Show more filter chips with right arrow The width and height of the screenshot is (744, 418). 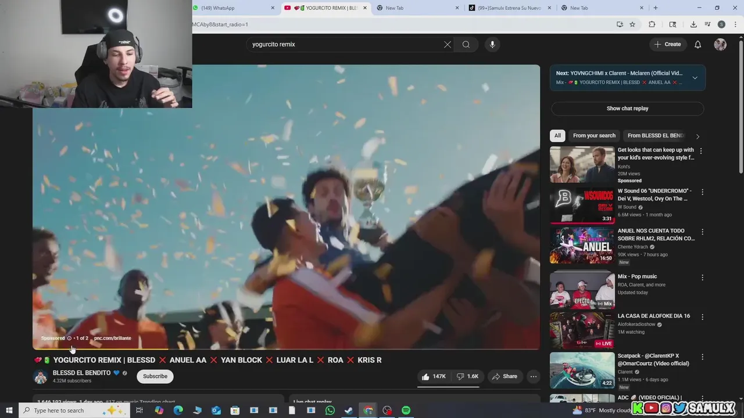(697, 136)
